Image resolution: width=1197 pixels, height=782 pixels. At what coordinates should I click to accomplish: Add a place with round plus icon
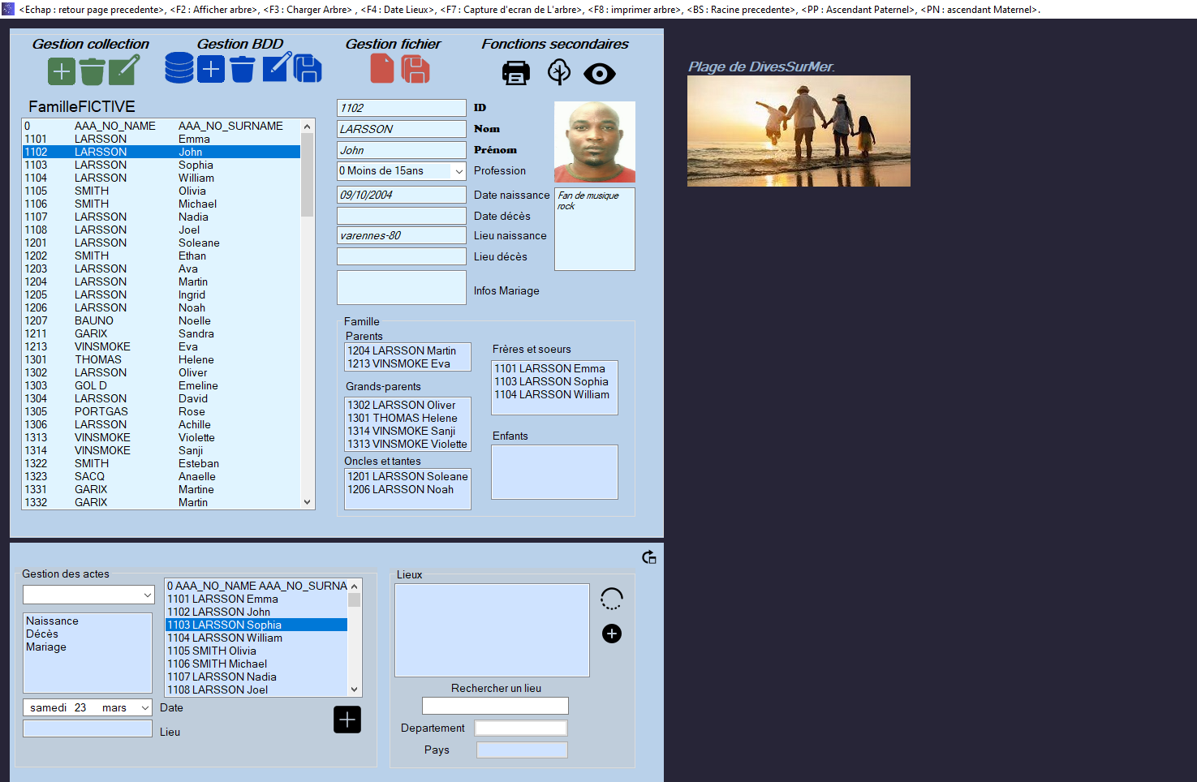coord(612,634)
